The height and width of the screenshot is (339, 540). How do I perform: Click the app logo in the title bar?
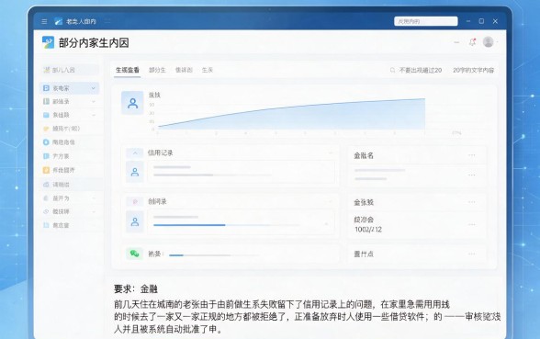click(x=58, y=21)
